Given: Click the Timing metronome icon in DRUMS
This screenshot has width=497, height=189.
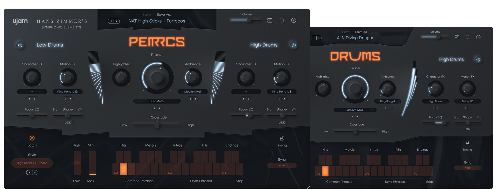Looking at the screenshot, I should point(467,143).
